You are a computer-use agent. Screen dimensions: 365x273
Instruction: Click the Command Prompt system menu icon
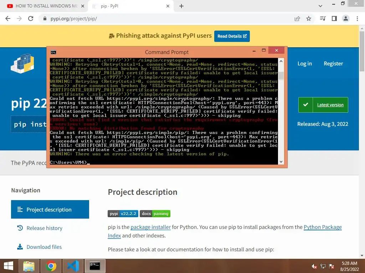(53, 52)
